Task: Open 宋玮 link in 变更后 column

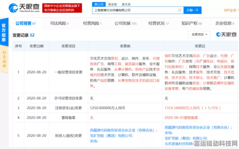Action: pos(168,133)
